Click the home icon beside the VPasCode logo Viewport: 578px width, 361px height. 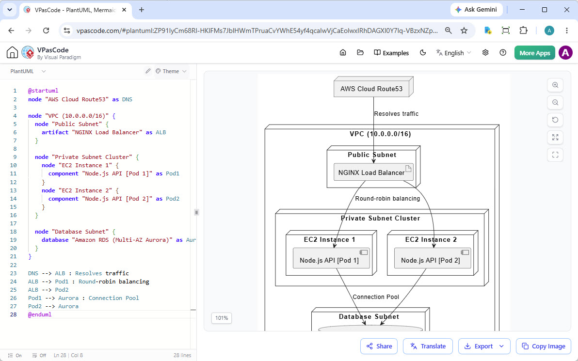point(12,53)
